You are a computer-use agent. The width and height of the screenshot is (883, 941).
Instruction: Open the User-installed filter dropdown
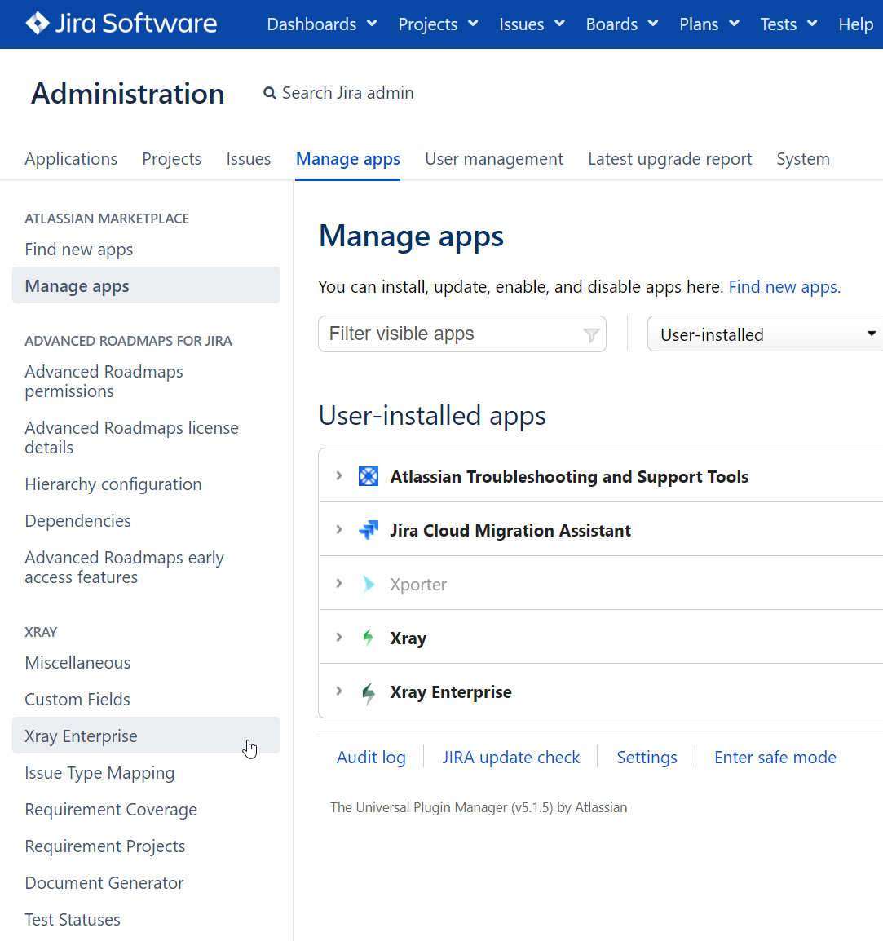click(766, 334)
